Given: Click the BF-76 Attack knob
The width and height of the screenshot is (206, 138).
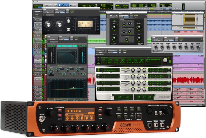Looking at the screenshot, I should 68,21.
